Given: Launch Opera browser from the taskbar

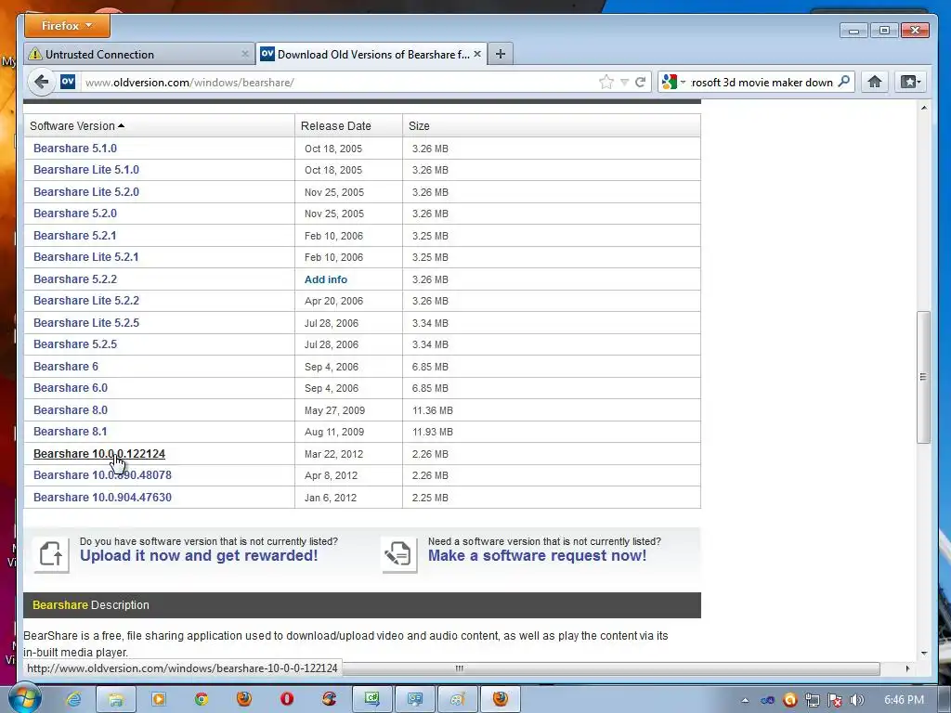Looking at the screenshot, I should point(287,700).
